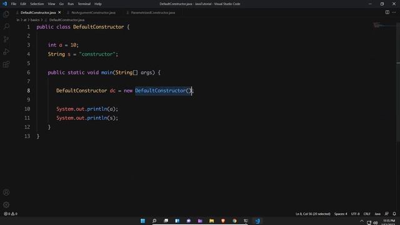This screenshot has height=225, width=400.
Task: Click the basics folder in breadcrumb
Action: [x=35, y=20]
